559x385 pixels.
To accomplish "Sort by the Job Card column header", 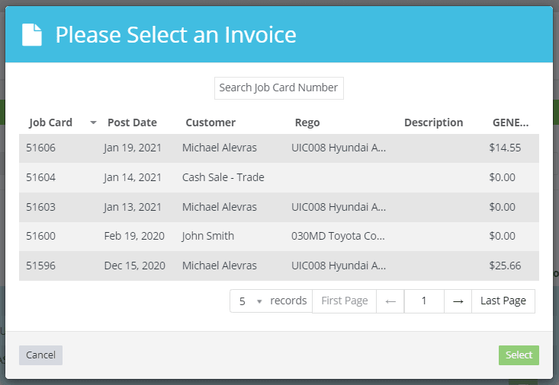I will point(50,123).
